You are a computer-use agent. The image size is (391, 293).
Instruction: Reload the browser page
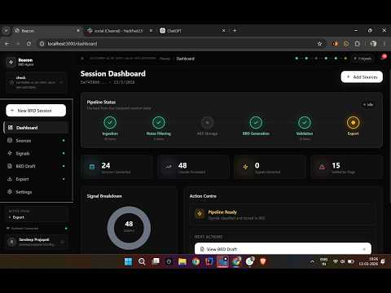[29, 43]
